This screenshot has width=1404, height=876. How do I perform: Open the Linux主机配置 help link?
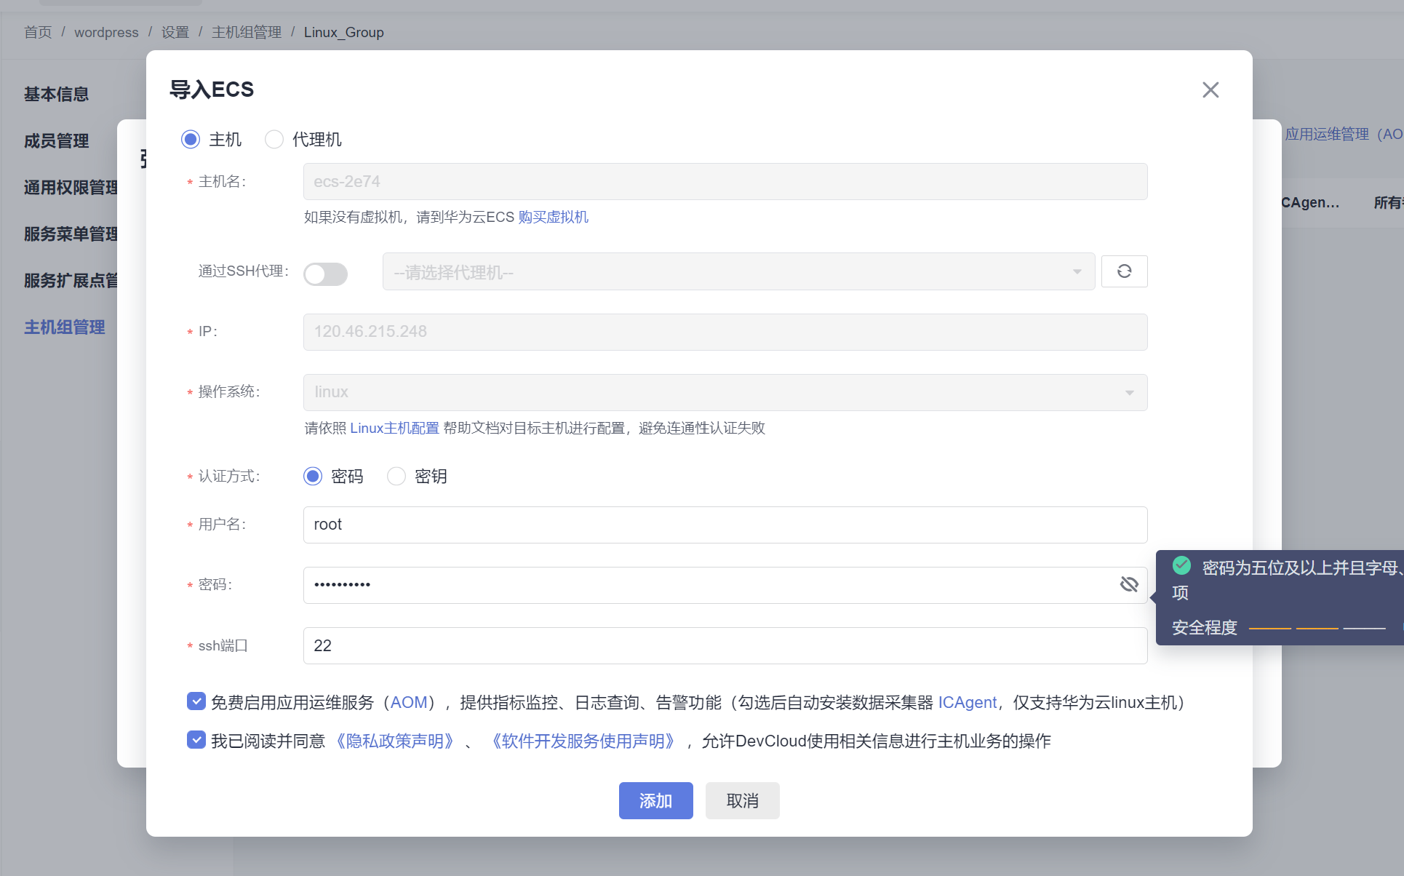point(394,429)
